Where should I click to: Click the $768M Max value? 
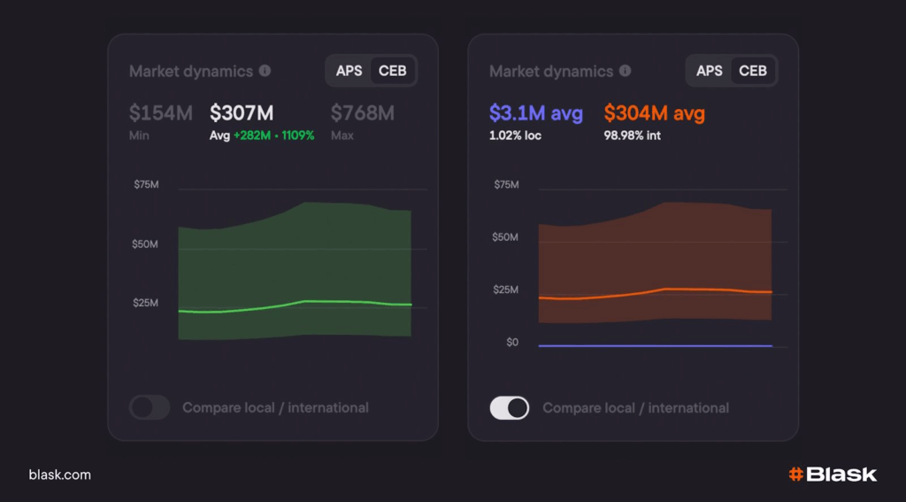tap(362, 113)
